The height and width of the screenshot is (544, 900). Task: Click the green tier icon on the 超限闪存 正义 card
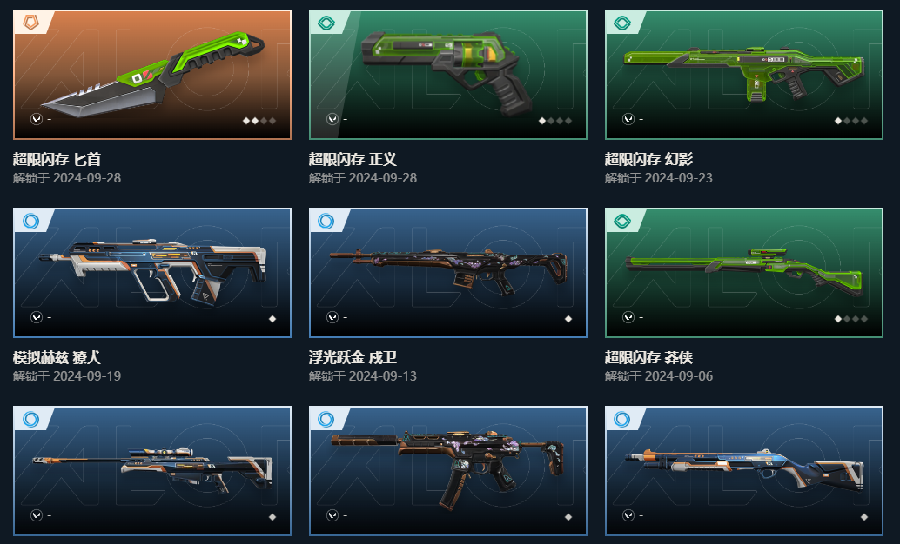coord(326,23)
